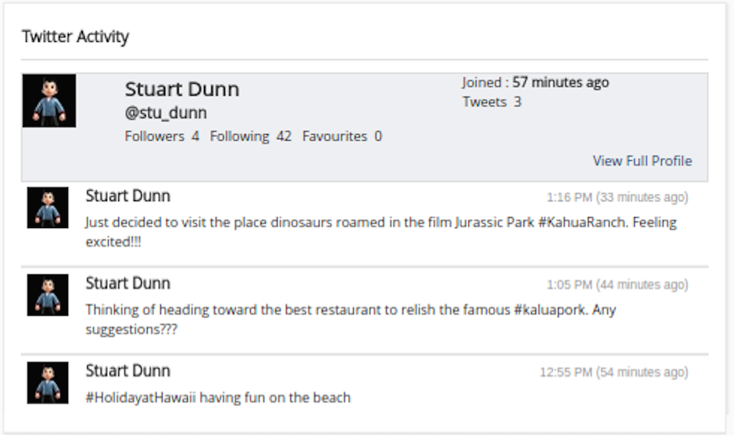
Task: Click the 1:05 PM tweet timestamp
Action: (617, 285)
